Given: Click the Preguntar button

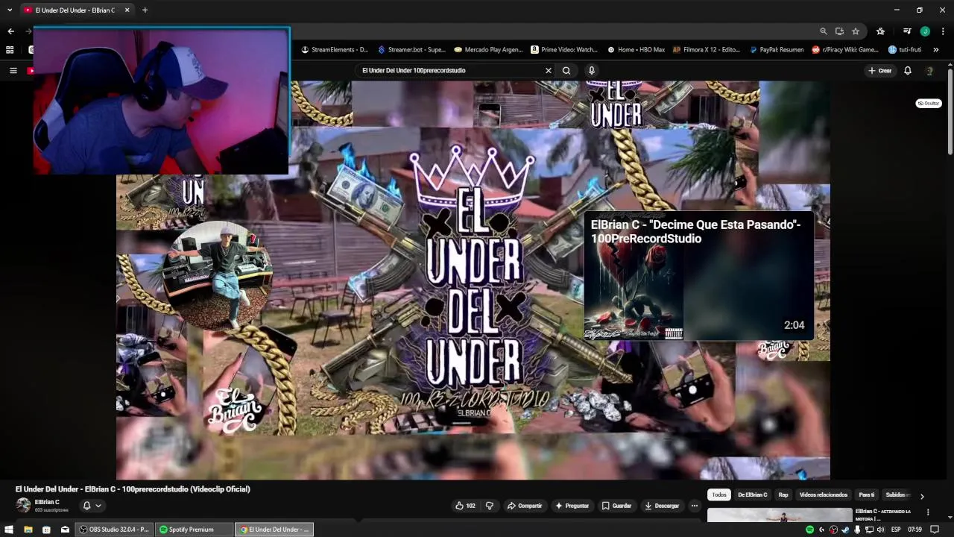Looking at the screenshot, I should 572,506.
